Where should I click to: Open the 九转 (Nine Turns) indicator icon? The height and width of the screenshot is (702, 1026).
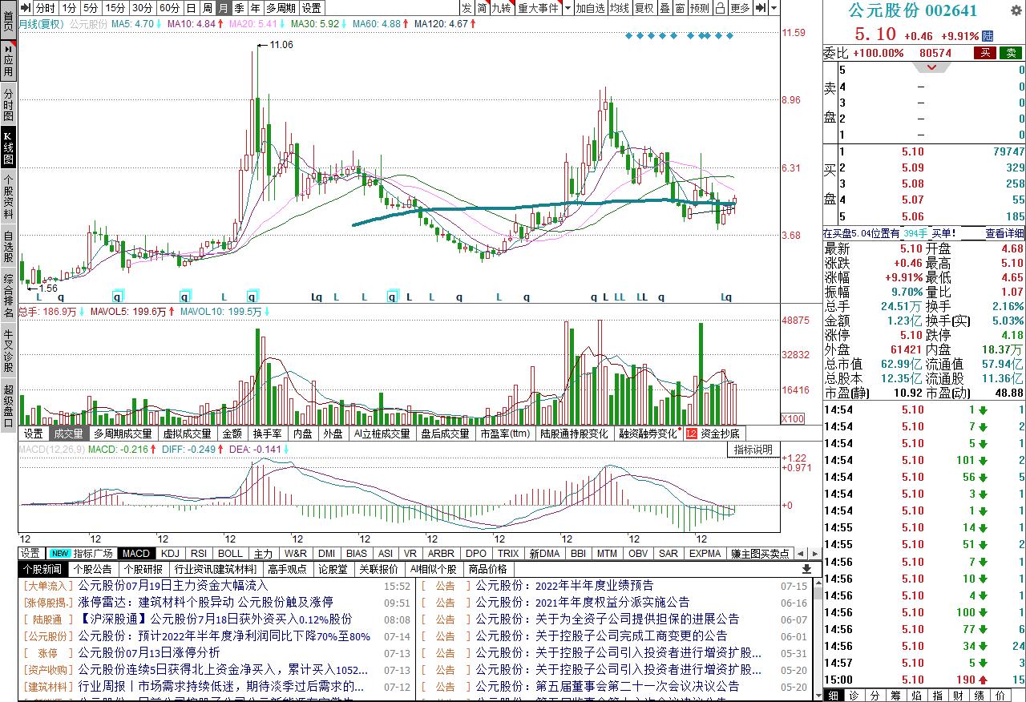click(502, 8)
